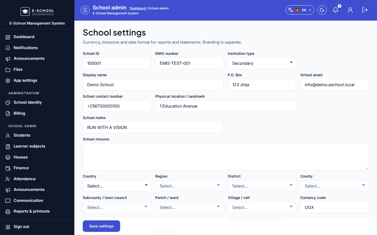Click the Physical location / landmark field
Viewport: 377px width, 235px height.
point(226,106)
